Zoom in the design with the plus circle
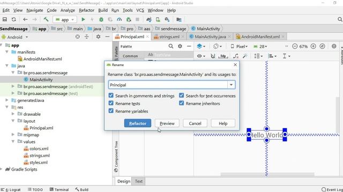This screenshot has width=343, height=192. coord(313,46)
